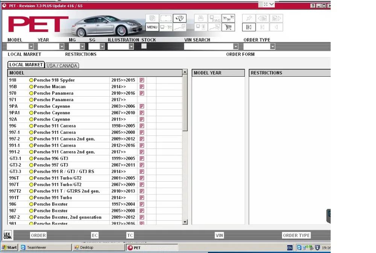The height and width of the screenshot is (253, 376).
Task: Click the MODEL column header
Action: click(95, 73)
